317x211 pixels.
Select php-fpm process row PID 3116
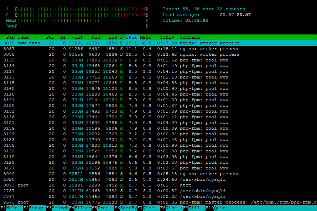pos(158,94)
